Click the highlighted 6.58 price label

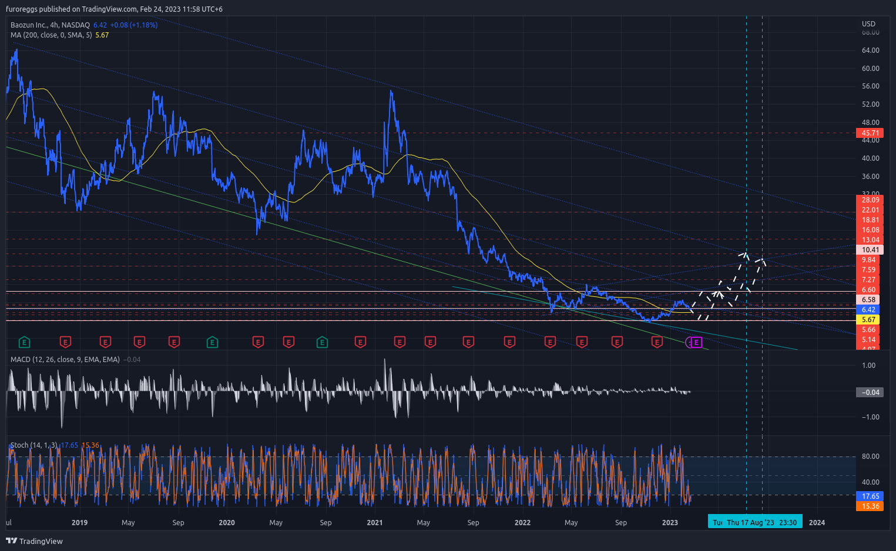870,300
